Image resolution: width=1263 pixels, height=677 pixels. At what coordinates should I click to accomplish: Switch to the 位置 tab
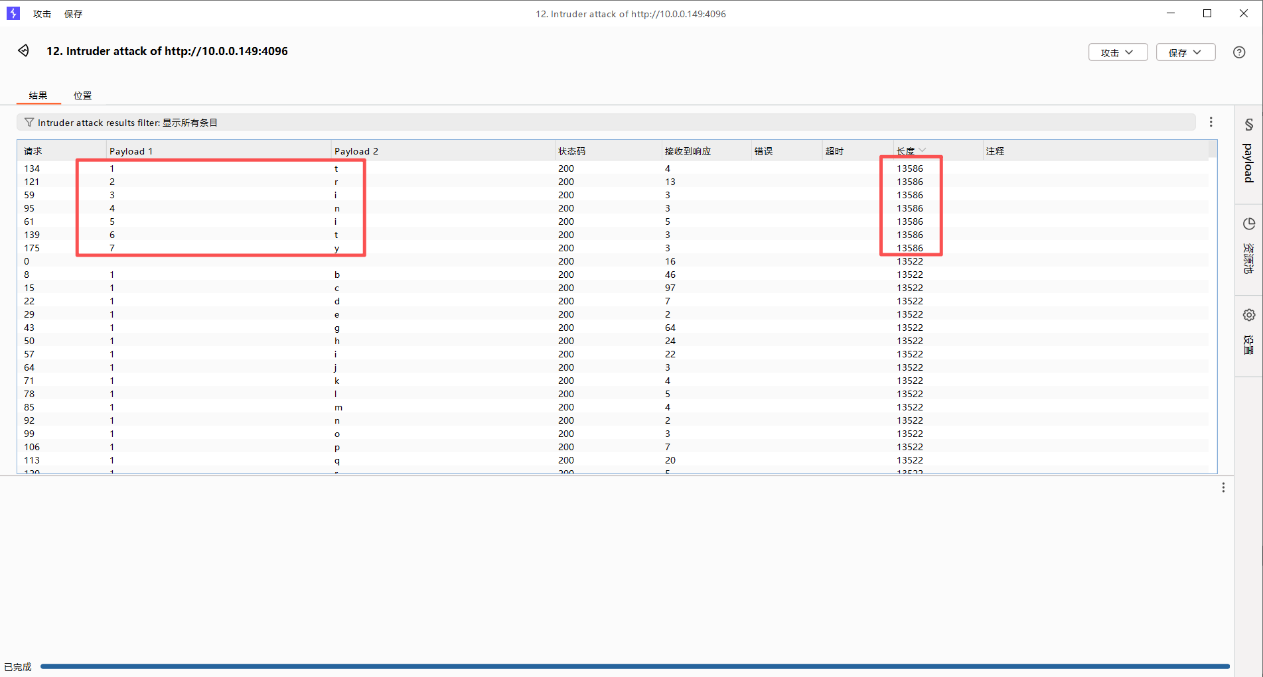click(83, 95)
